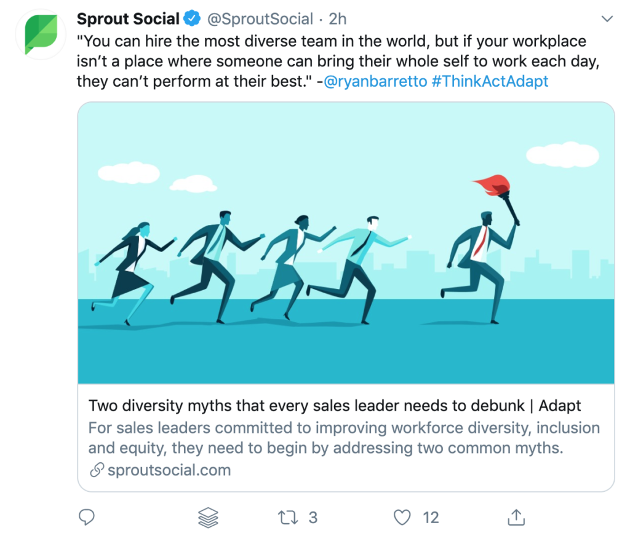The width and height of the screenshot is (630, 541).
Task: Click the link card description text
Action: coord(343,438)
